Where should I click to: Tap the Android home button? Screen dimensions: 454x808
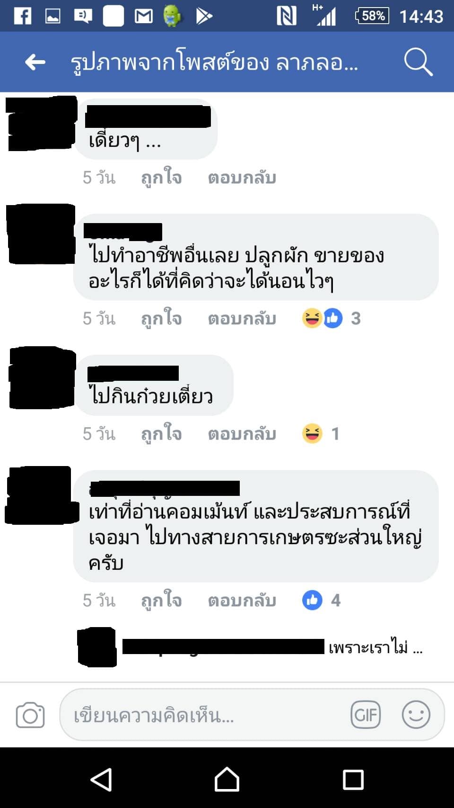227,779
